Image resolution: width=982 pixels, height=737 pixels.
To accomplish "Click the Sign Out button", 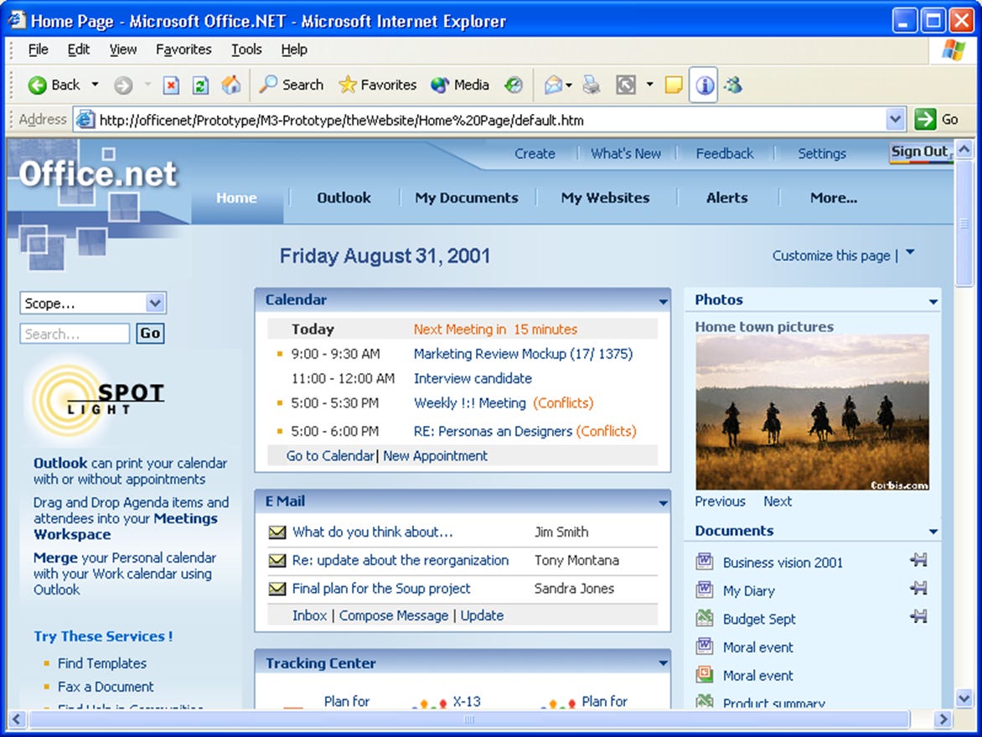I will tap(921, 153).
